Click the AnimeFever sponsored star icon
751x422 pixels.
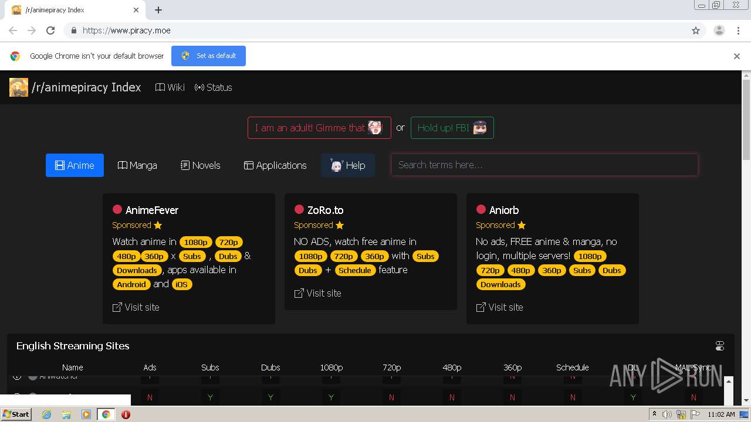click(158, 225)
